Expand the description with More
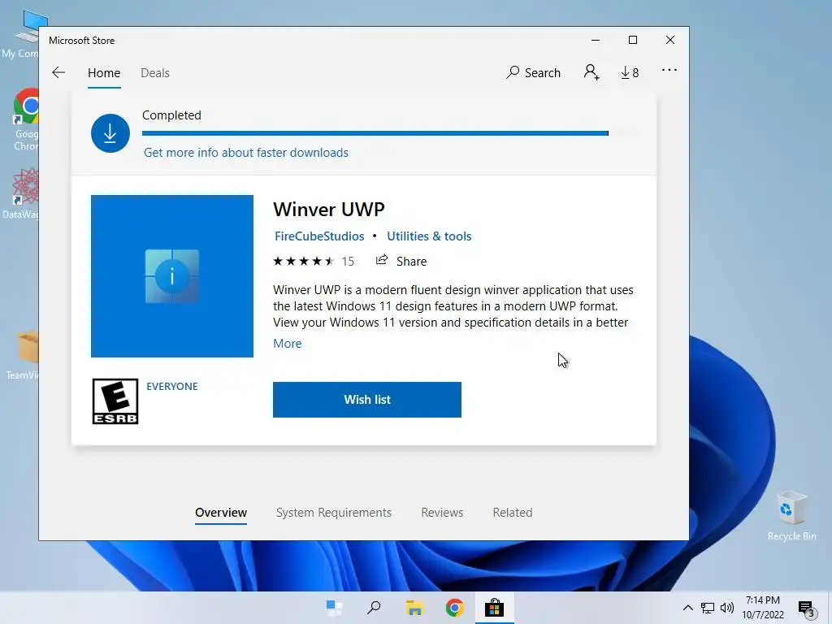Screen dimensions: 832x624 click(x=288, y=344)
